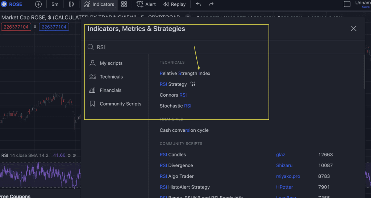Viewport: 371px width, 198px height.
Task: Click the ROSE symbol logo icon
Action: (4, 4)
